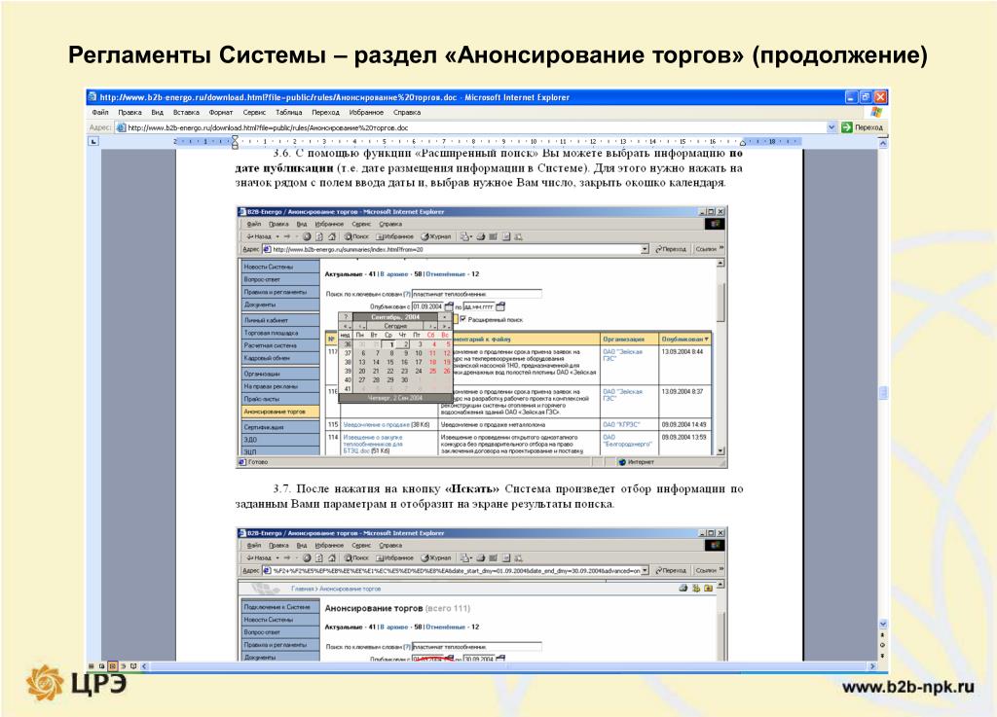Click the tab-stop selector at ruler's left end
The height and width of the screenshot is (717, 997).
93,142
